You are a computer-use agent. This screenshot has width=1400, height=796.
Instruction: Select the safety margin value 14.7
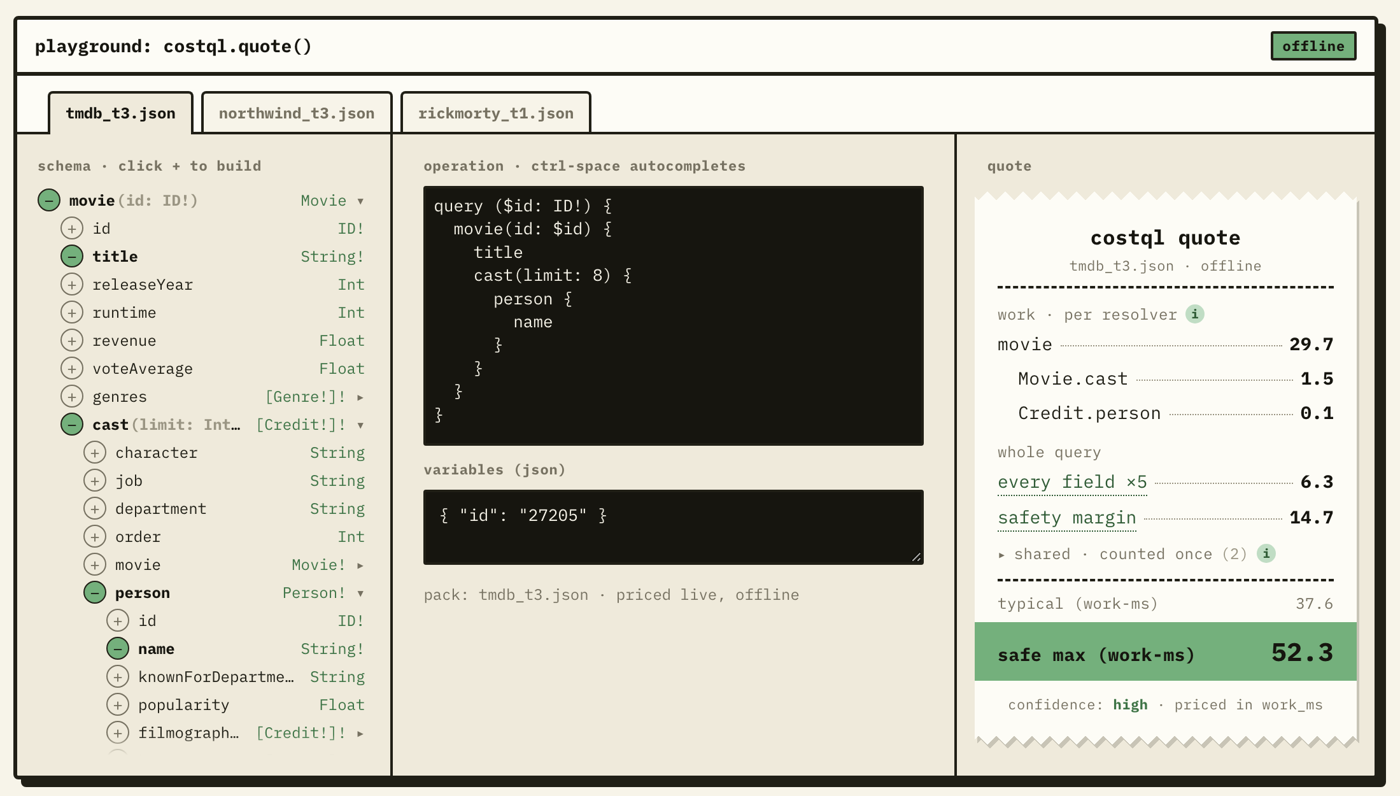click(x=1312, y=518)
